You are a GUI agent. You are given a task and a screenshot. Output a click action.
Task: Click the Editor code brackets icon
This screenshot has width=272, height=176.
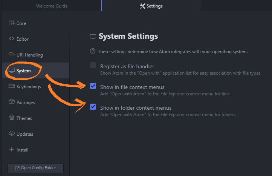(x=12, y=38)
